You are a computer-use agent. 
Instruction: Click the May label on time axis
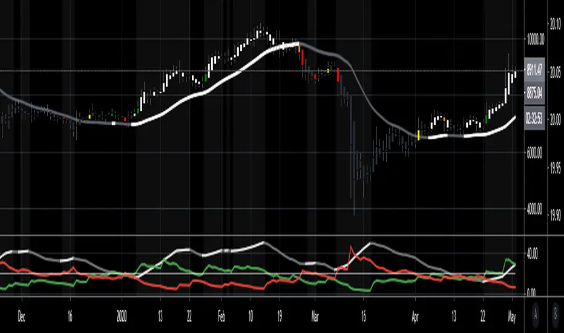[x=512, y=317]
